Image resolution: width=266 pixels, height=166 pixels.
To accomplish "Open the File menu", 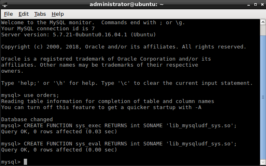I will (8, 14).
